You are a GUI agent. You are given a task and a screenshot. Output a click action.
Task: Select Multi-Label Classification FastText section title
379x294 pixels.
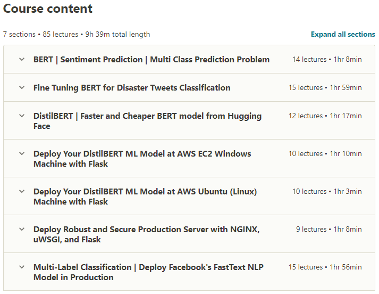148,272
